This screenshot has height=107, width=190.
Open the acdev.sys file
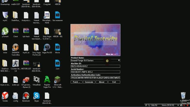15,80
